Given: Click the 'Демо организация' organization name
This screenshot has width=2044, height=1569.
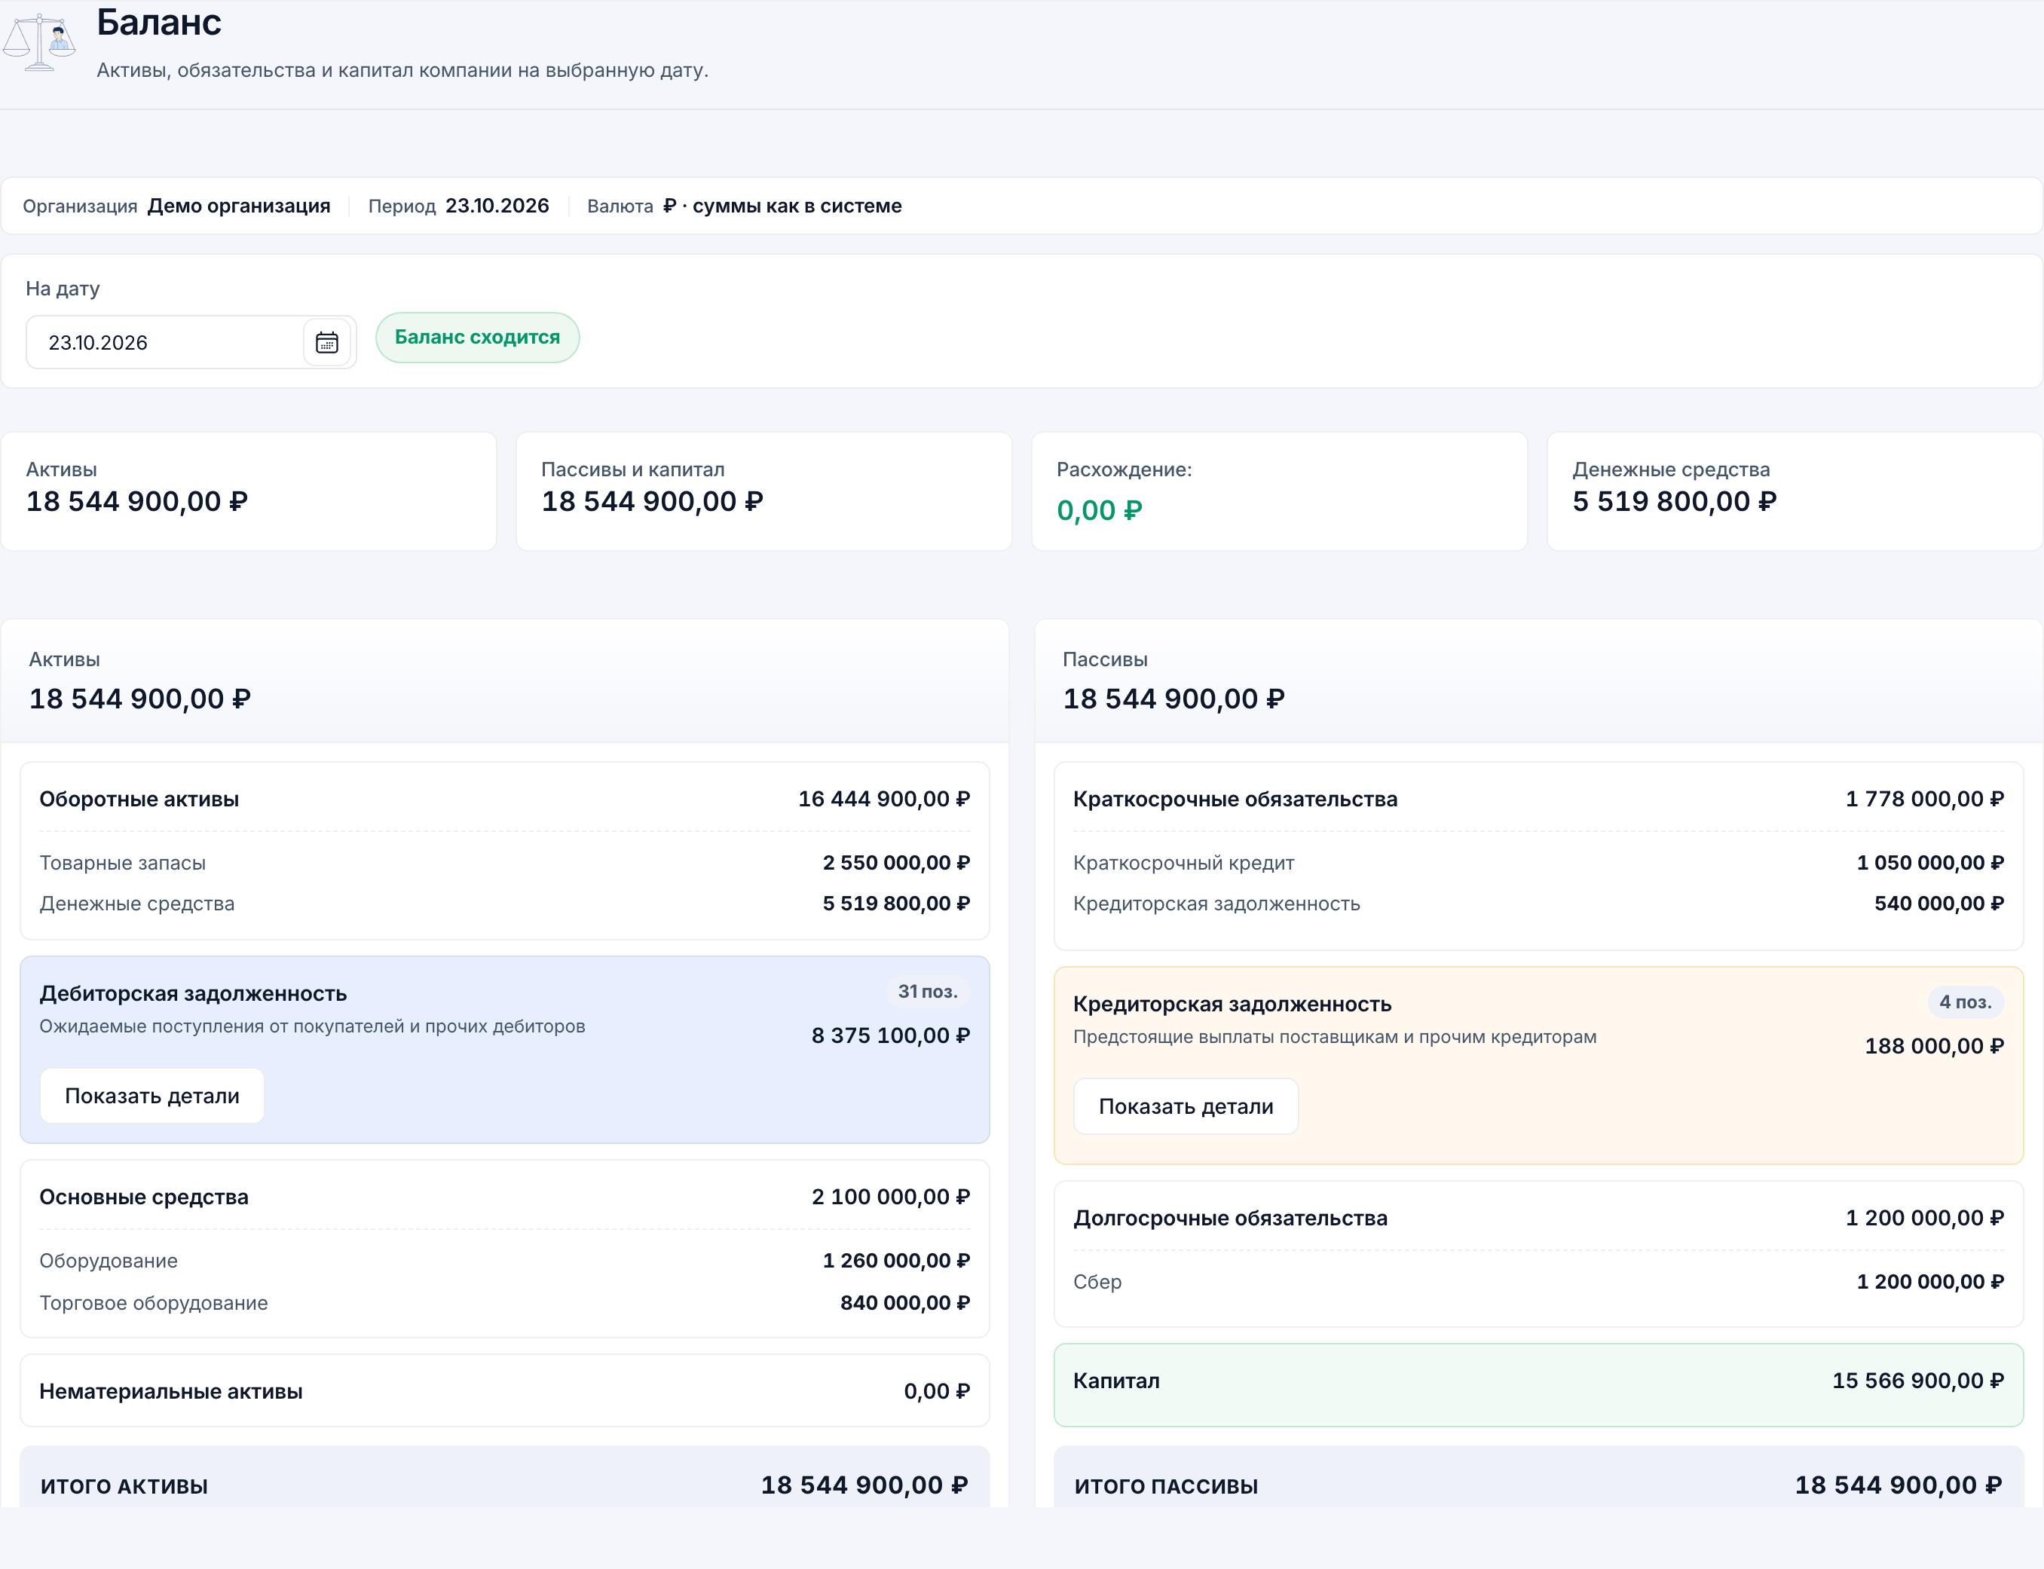Looking at the screenshot, I should pos(239,206).
